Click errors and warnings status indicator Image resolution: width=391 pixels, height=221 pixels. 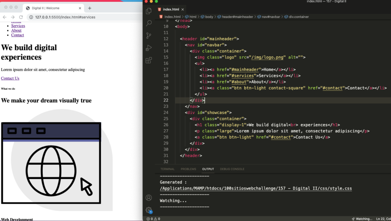coord(153,219)
